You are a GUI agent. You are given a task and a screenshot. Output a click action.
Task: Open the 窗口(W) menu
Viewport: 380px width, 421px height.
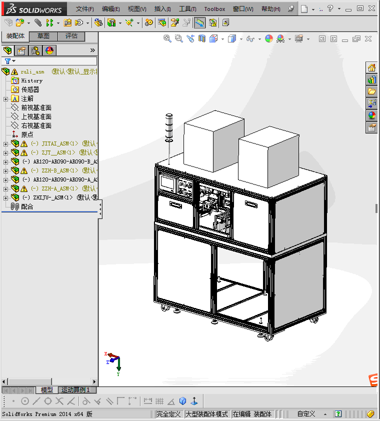[243, 9]
